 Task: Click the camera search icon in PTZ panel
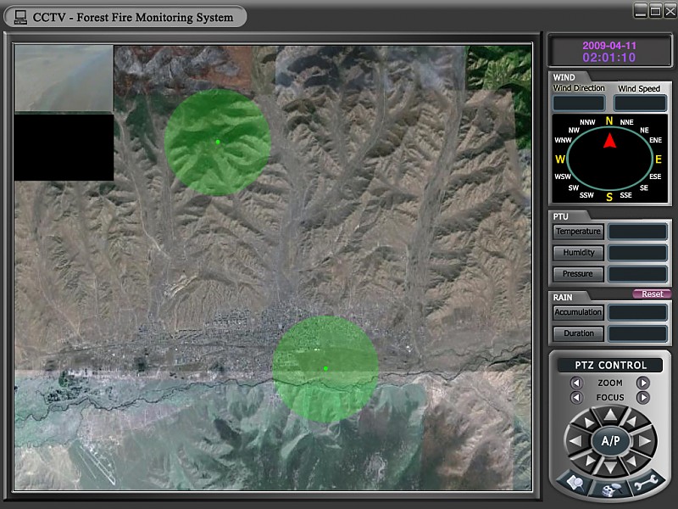[x=610, y=489]
